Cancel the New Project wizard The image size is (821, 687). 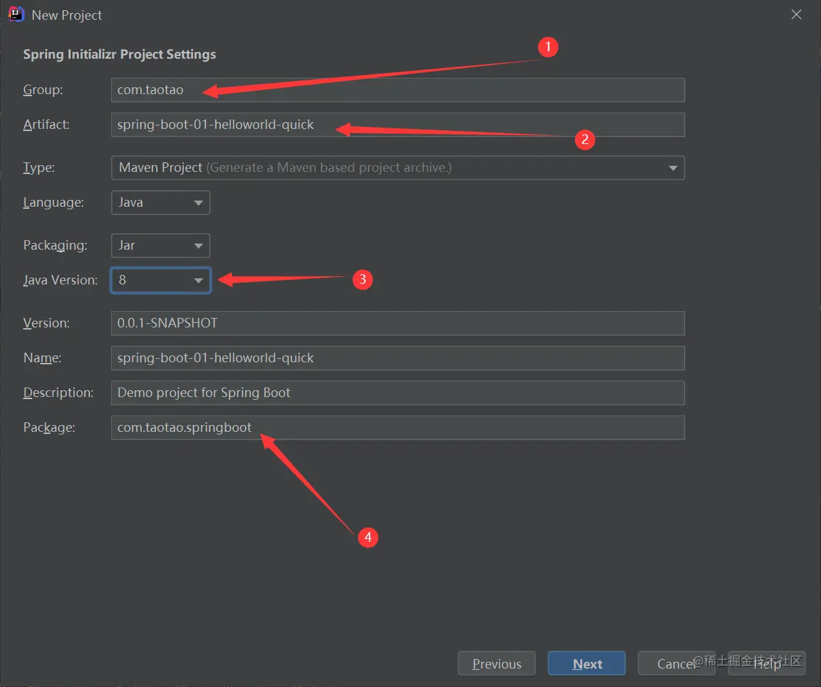[x=676, y=664]
